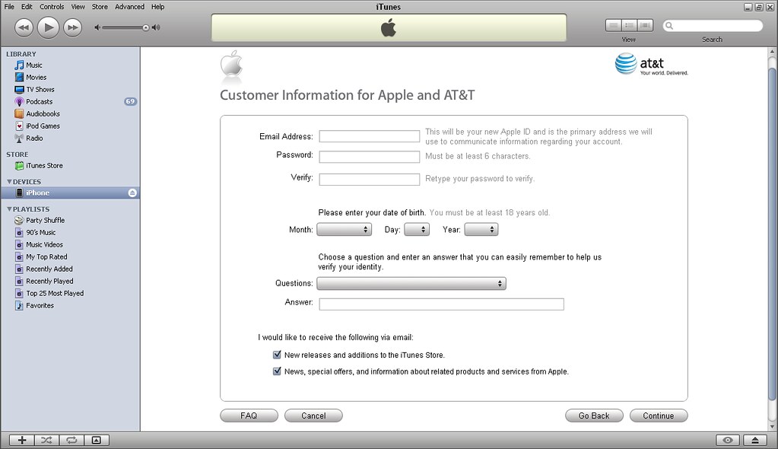Open Music library
This screenshot has width=778, height=449.
click(x=33, y=65)
